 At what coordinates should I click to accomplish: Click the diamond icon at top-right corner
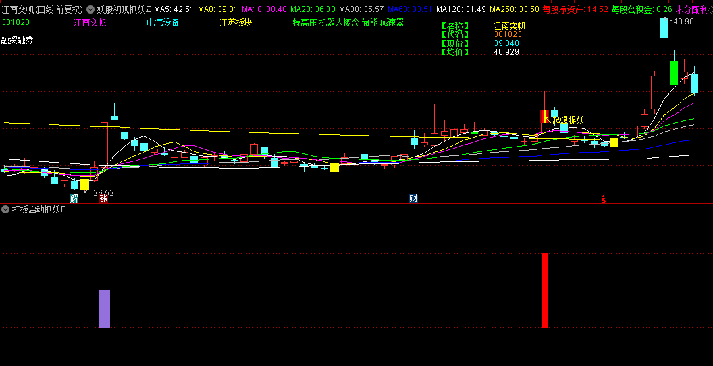coord(710,9)
